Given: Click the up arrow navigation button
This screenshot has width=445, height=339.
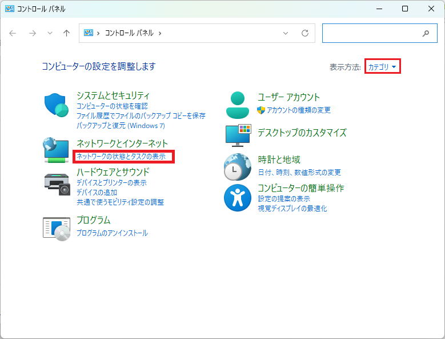Looking at the screenshot, I should (67, 33).
